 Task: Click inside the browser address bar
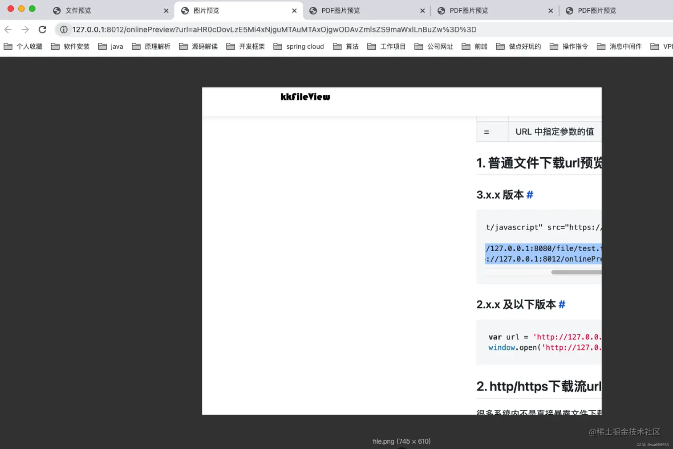coord(267,29)
